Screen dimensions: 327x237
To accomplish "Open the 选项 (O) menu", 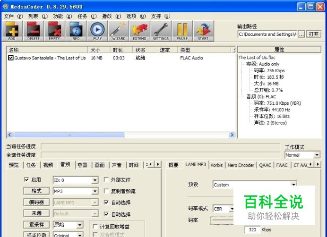I will [136, 16].
